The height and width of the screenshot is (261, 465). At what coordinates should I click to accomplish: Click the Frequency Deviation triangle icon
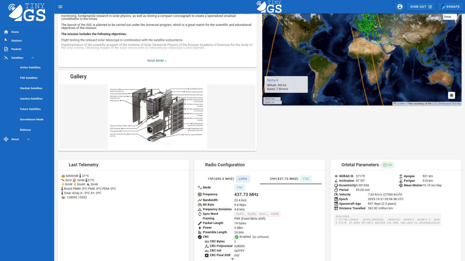click(x=199, y=210)
